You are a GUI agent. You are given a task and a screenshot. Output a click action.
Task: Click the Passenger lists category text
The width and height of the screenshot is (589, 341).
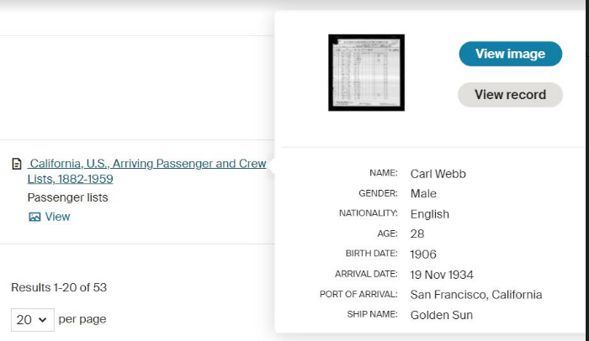pyautogui.click(x=67, y=197)
